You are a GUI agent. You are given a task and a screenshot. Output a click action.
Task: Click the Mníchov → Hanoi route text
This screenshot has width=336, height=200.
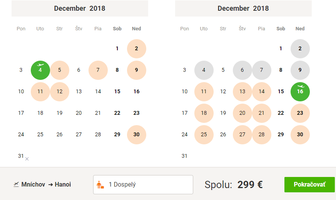point(46,184)
